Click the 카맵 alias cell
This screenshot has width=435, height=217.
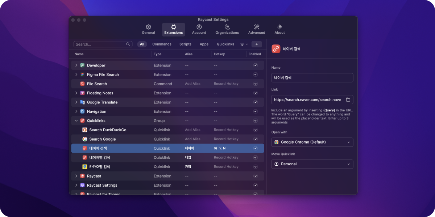(188, 167)
